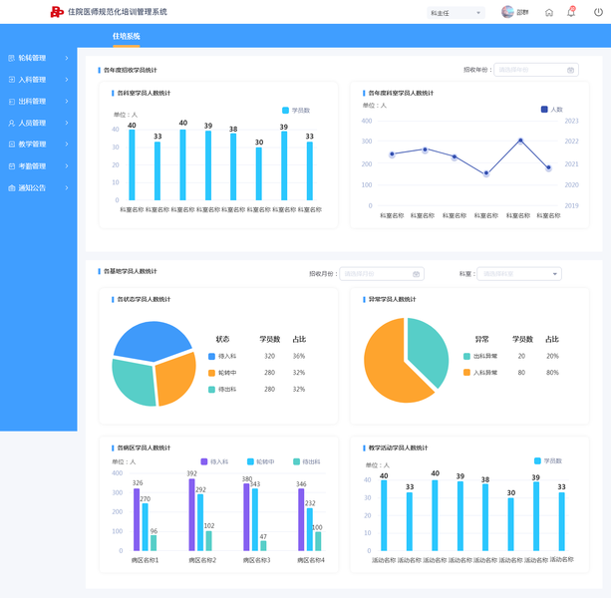Expand 通知公告 with its chevron

coord(67,187)
